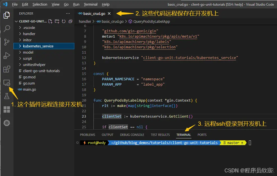Viewport: 277px width, 176px height.
Task: Click the handler breadcrumb segment
Action: coord(85,21)
